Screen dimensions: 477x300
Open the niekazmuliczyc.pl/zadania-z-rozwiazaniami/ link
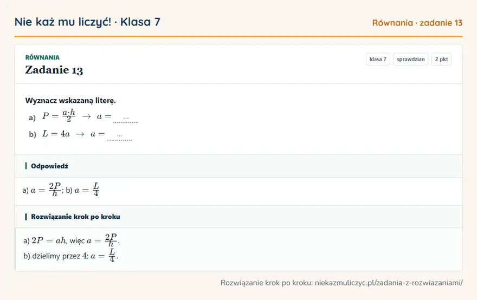tap(389, 283)
